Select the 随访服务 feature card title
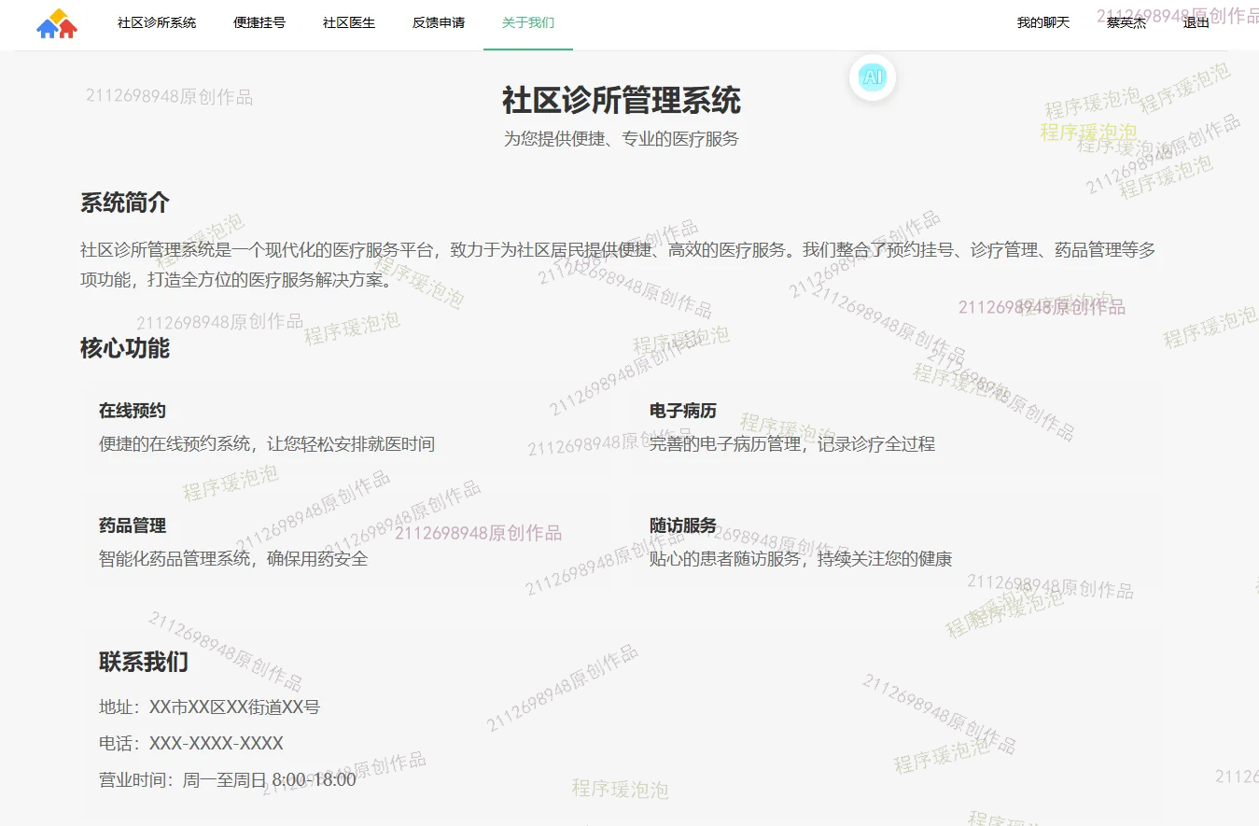1259x826 pixels. (683, 525)
